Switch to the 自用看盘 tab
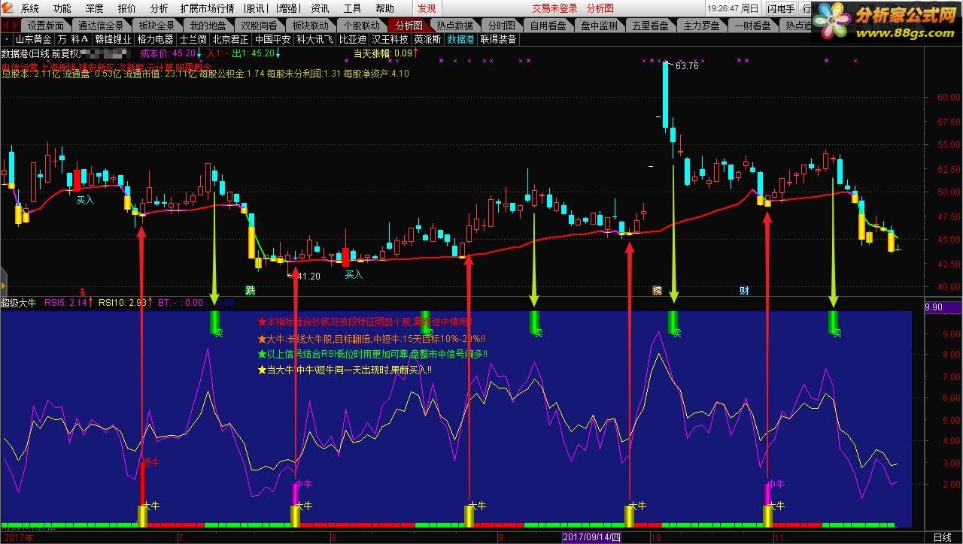The image size is (963, 544). click(548, 25)
